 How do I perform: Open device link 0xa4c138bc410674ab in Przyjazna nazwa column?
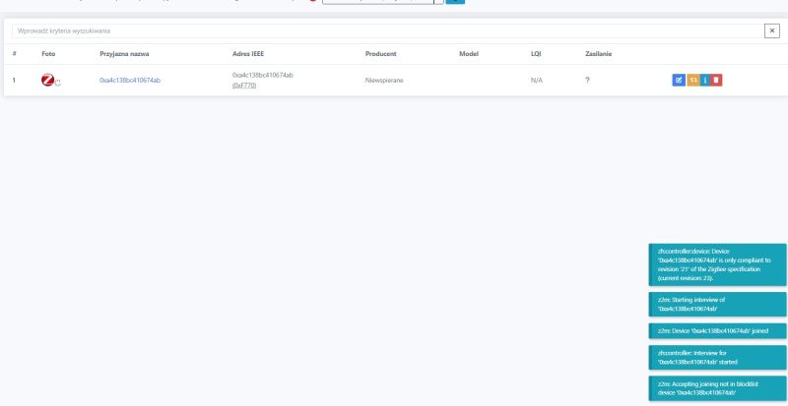pos(130,81)
